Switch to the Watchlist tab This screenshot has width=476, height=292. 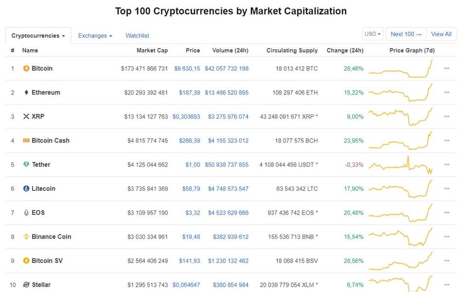137,36
